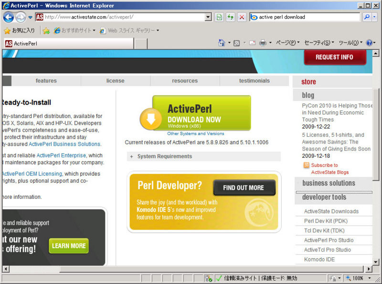
Task: Click the RSS feeds icon
Action: click(236, 43)
